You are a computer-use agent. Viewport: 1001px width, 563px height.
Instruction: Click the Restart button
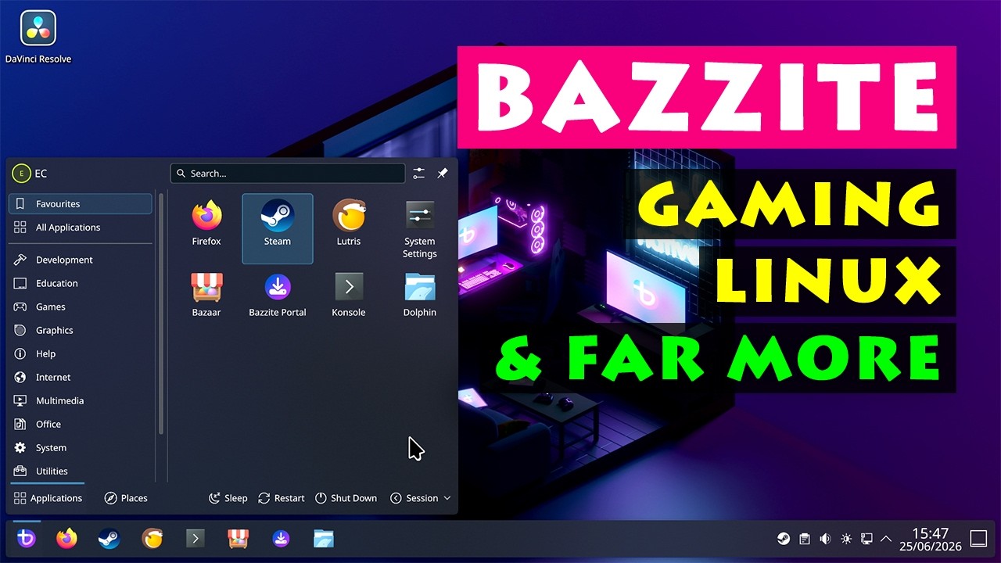click(282, 498)
